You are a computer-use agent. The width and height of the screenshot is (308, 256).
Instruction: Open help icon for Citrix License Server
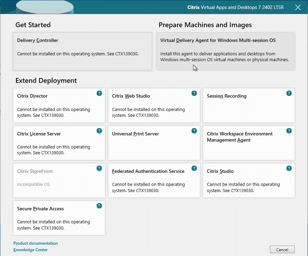[99, 131]
